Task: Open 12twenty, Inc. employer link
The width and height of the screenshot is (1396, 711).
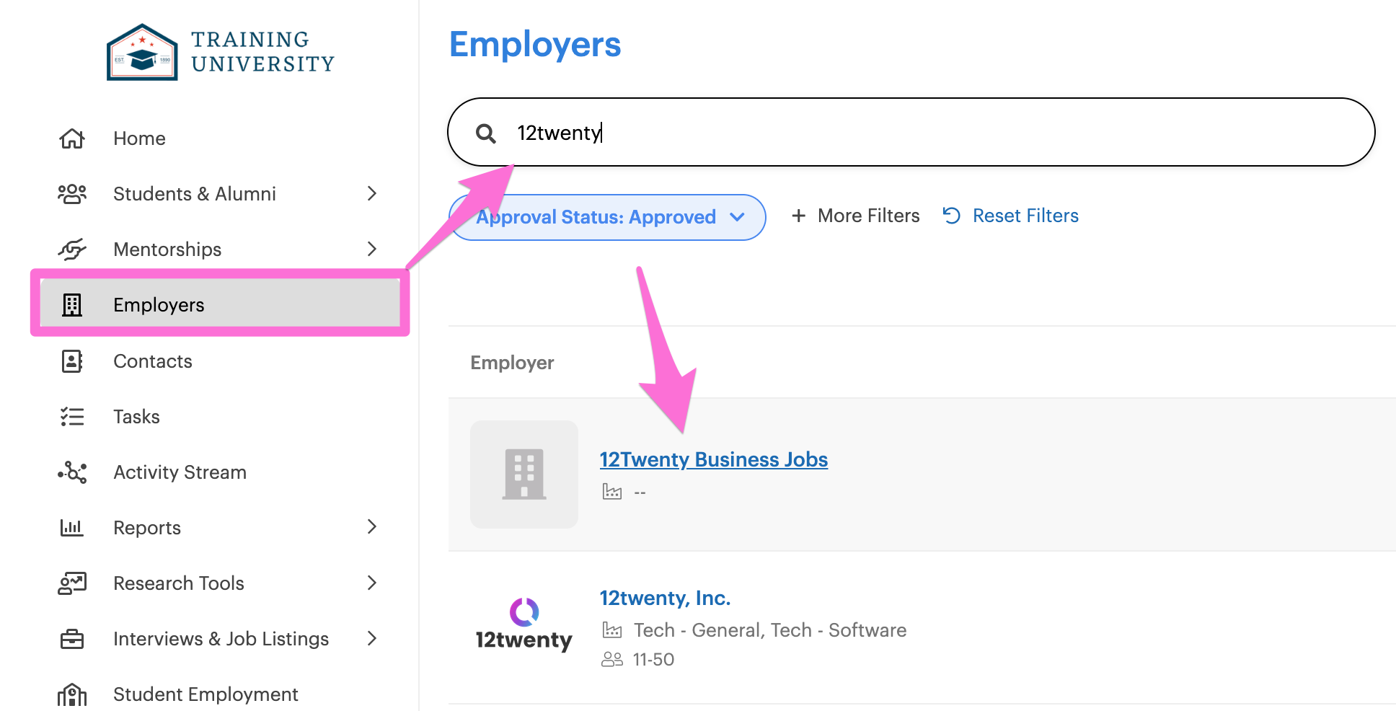Action: (666, 598)
